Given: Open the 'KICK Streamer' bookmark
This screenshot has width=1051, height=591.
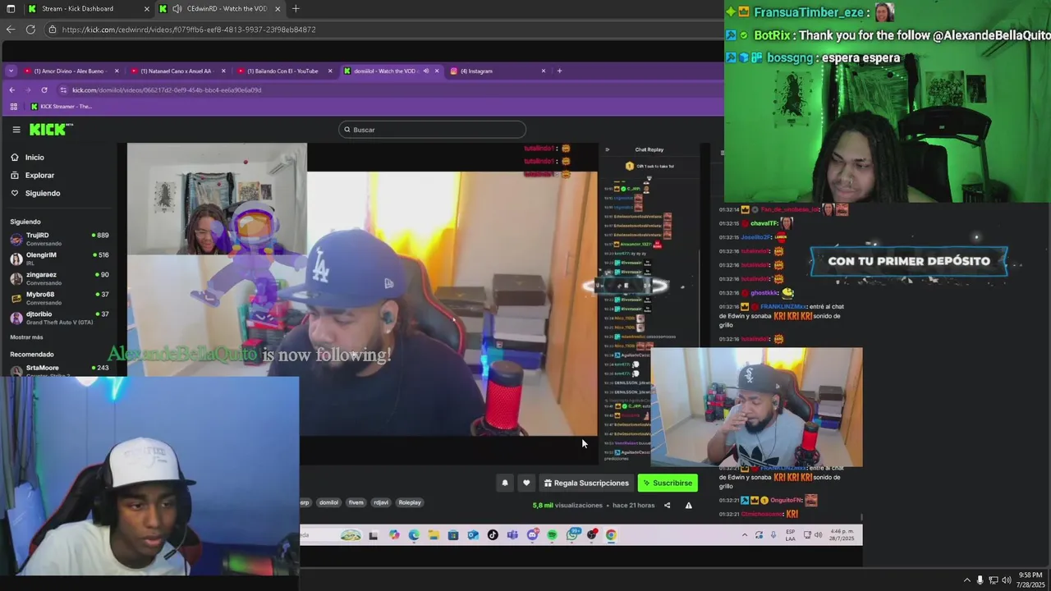Looking at the screenshot, I should pyautogui.click(x=62, y=106).
